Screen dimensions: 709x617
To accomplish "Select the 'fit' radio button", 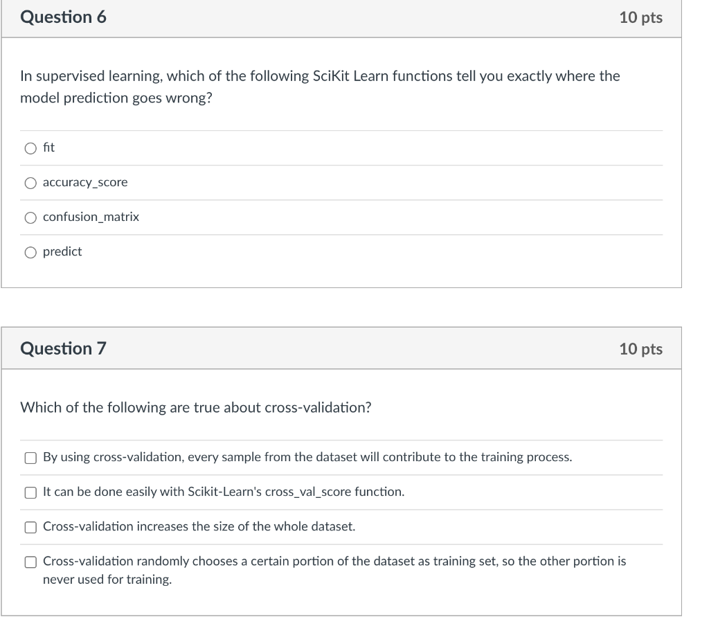I will (30, 148).
